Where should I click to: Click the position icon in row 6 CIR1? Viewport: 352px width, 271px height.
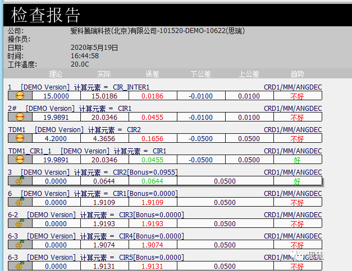click(x=20, y=202)
